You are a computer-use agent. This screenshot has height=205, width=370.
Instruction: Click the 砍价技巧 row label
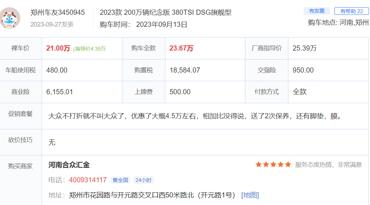tap(21, 140)
